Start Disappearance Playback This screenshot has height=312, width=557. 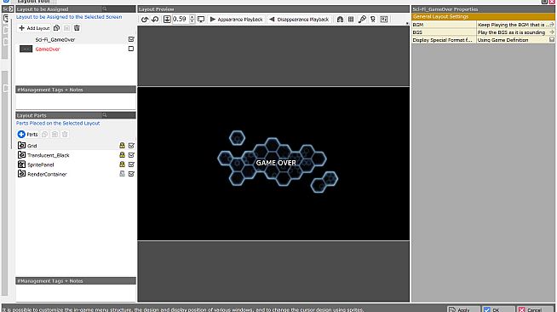[299, 20]
